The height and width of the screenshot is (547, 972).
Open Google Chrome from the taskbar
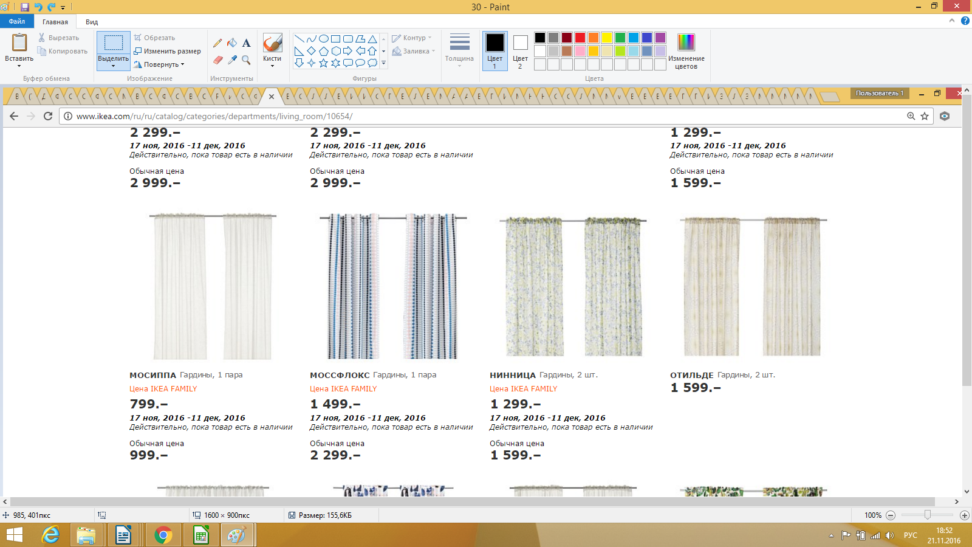163,535
